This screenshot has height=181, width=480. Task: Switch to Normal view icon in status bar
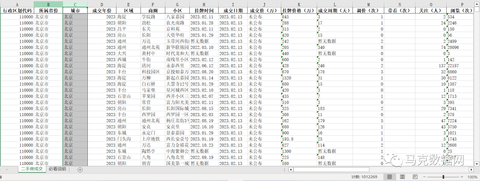390,177
